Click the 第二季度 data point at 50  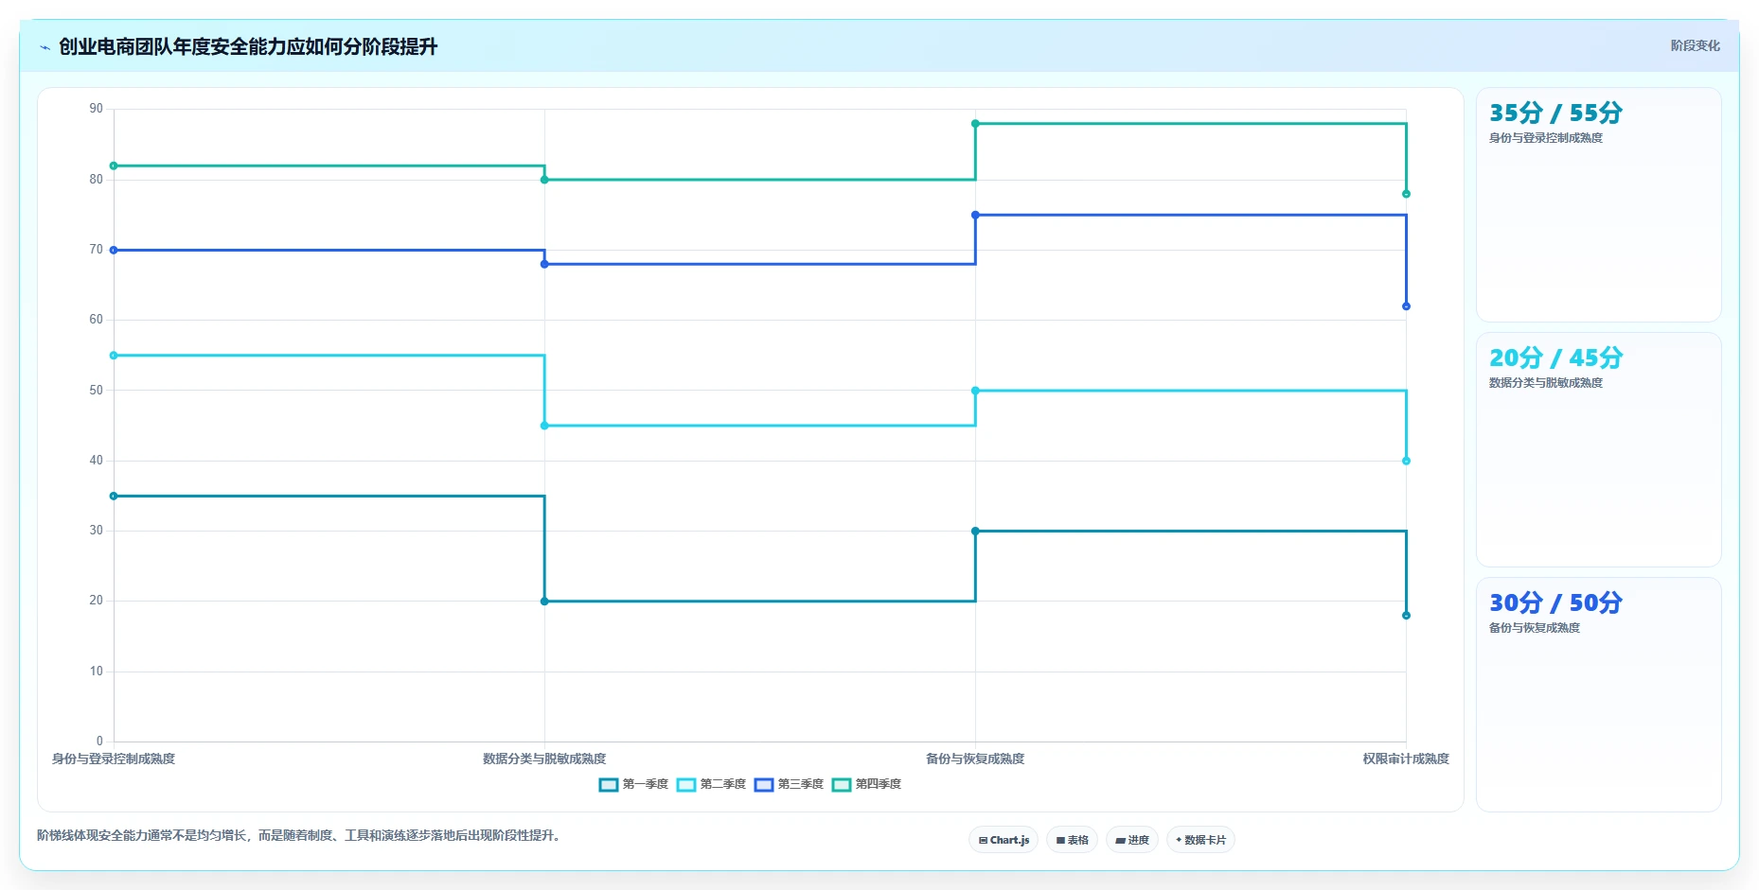975,391
